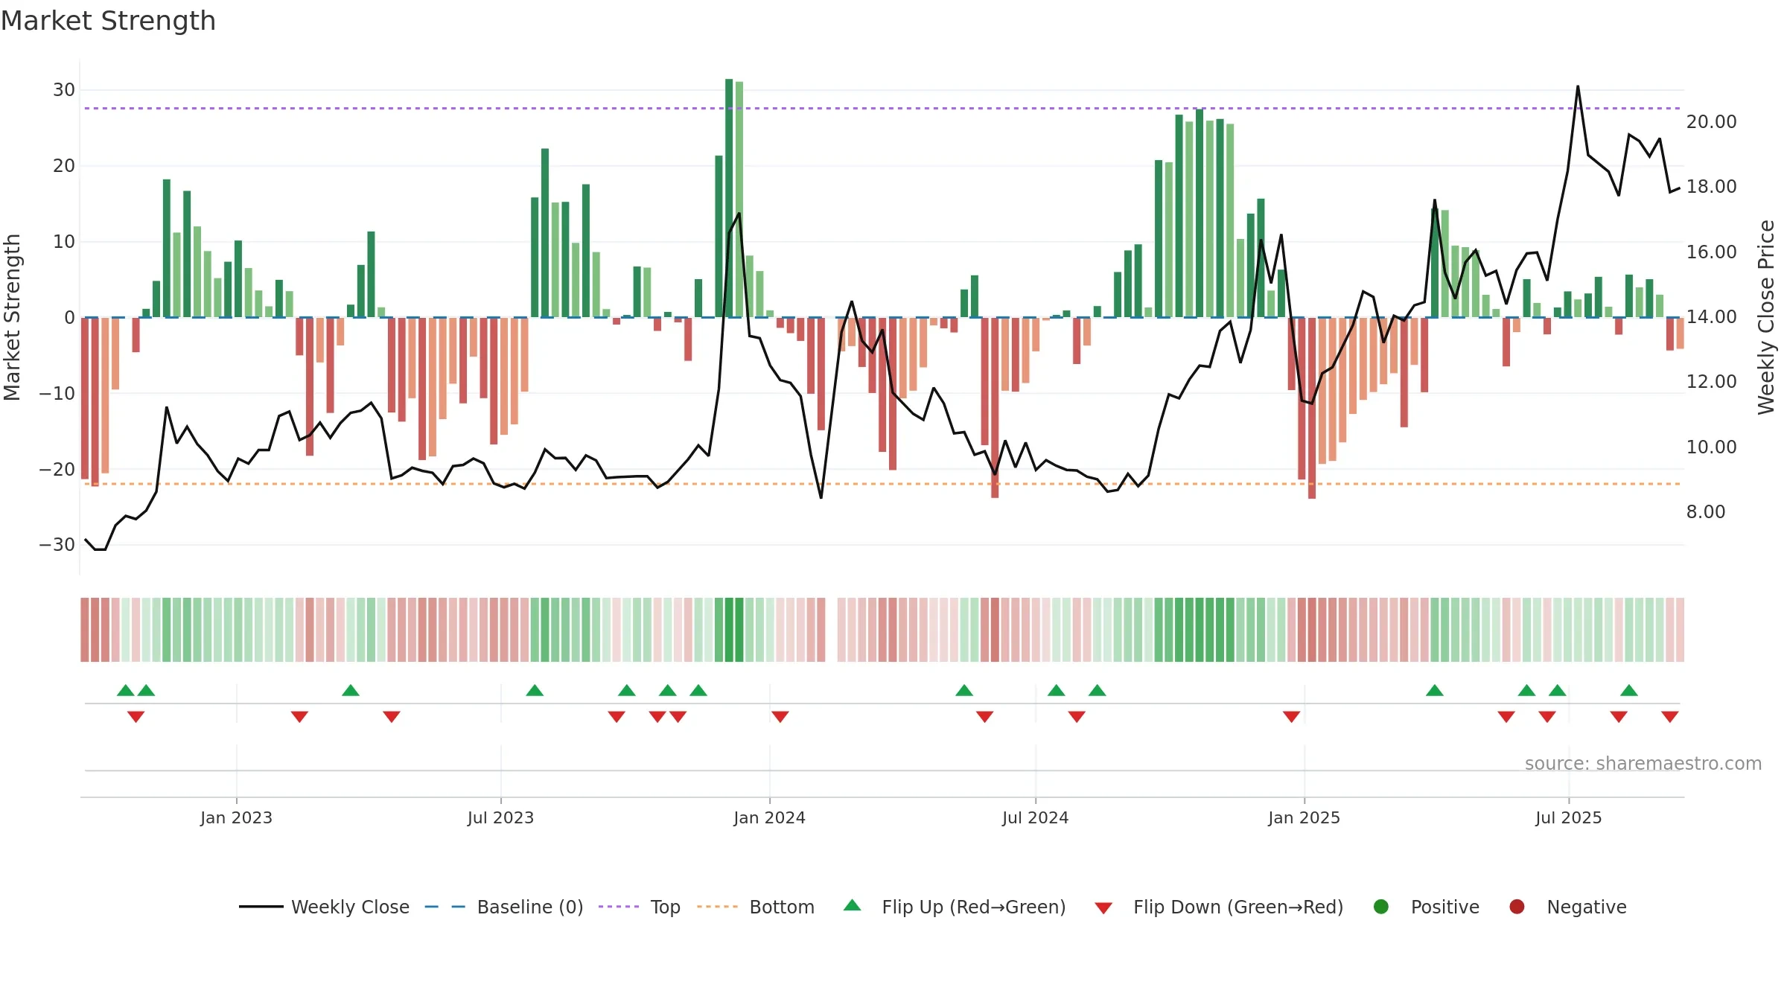Click the tallest green bar above 30
The height and width of the screenshot is (1005, 1787).
pyautogui.click(x=729, y=198)
